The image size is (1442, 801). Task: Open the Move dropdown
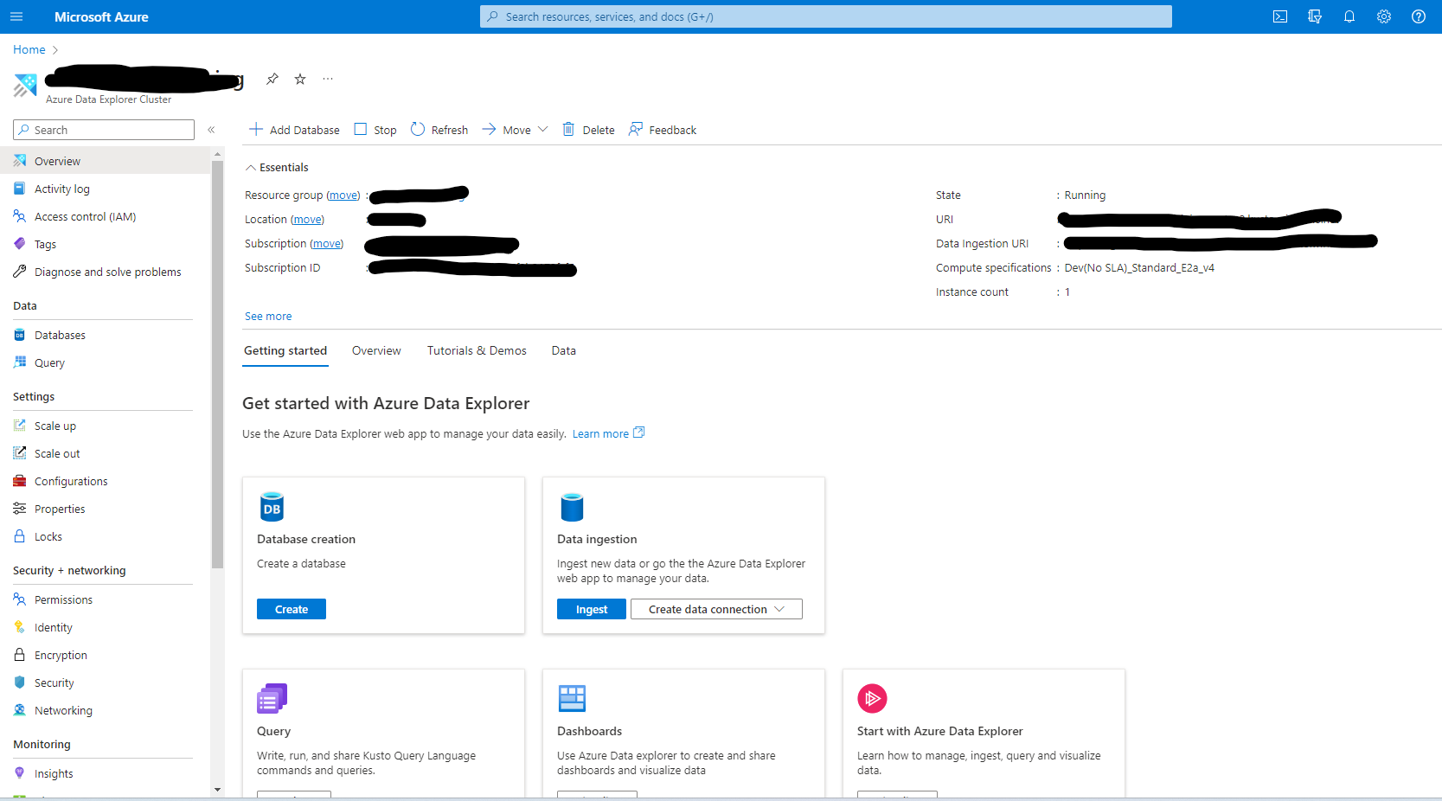pos(515,129)
